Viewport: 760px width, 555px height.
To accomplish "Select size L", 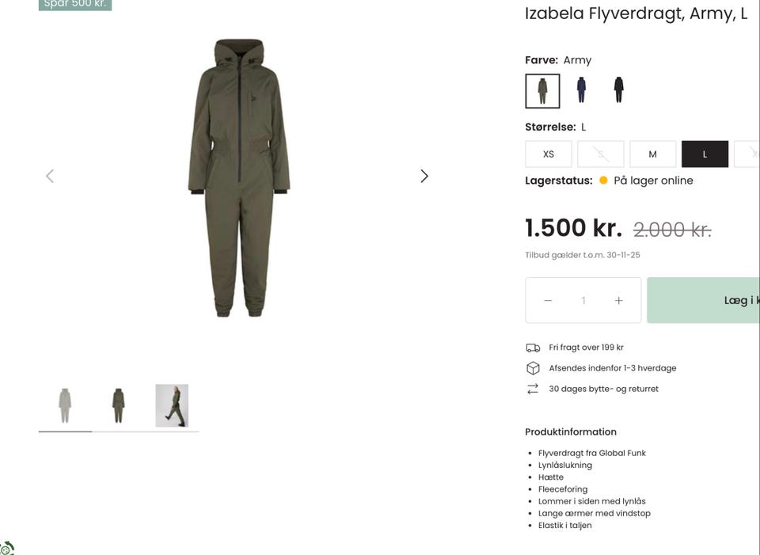I will coord(705,154).
